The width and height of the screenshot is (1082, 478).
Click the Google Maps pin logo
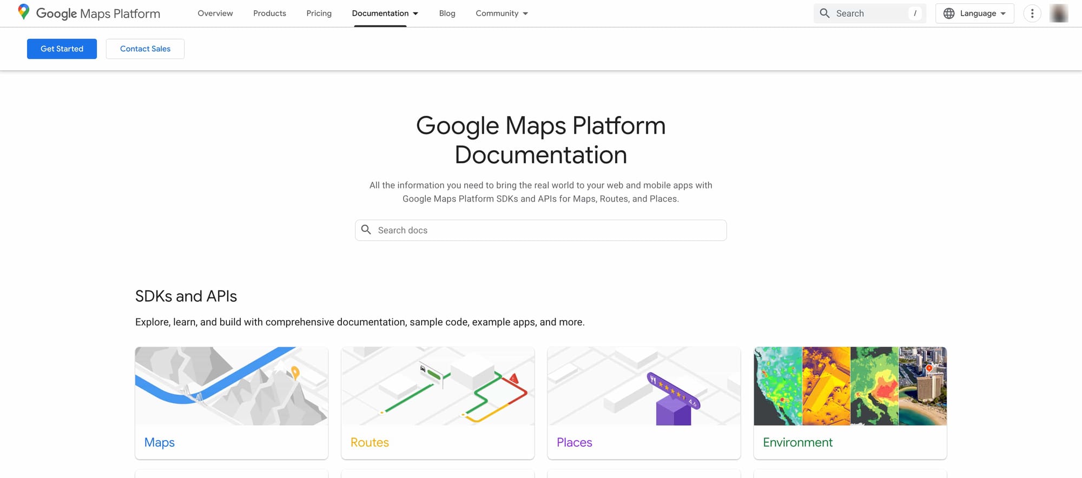click(23, 12)
